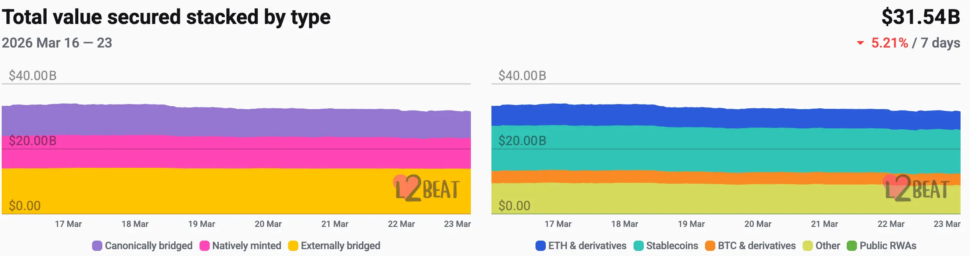Toggle the Externally bridged series label
Screen dimensions: 970x256
click(340, 246)
